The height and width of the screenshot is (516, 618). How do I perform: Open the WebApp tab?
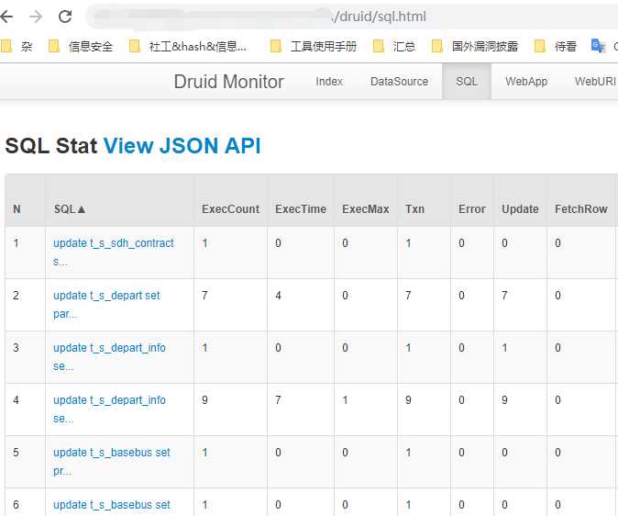[x=526, y=82]
